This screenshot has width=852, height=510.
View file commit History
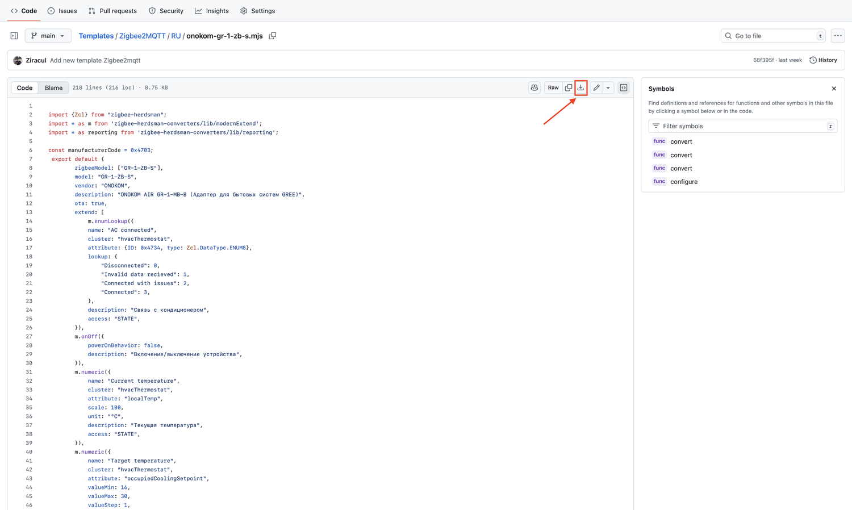click(x=823, y=60)
